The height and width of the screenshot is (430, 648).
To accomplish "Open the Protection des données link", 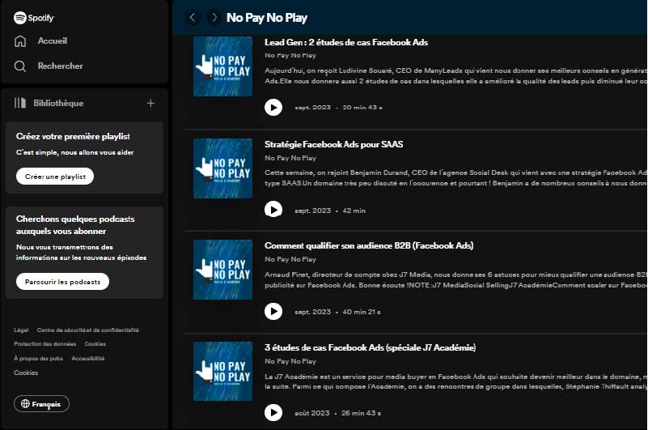I will pyautogui.click(x=44, y=344).
